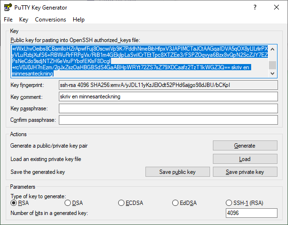The height and width of the screenshot is (225, 288).
Task: Open the Conversions menu
Action: pyautogui.click(x=51, y=20)
